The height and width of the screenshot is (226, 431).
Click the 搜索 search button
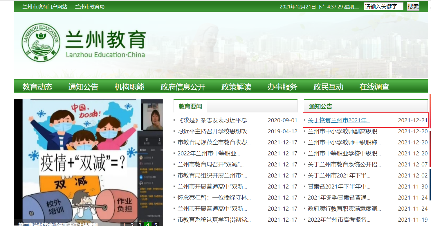pyautogui.click(x=413, y=6)
